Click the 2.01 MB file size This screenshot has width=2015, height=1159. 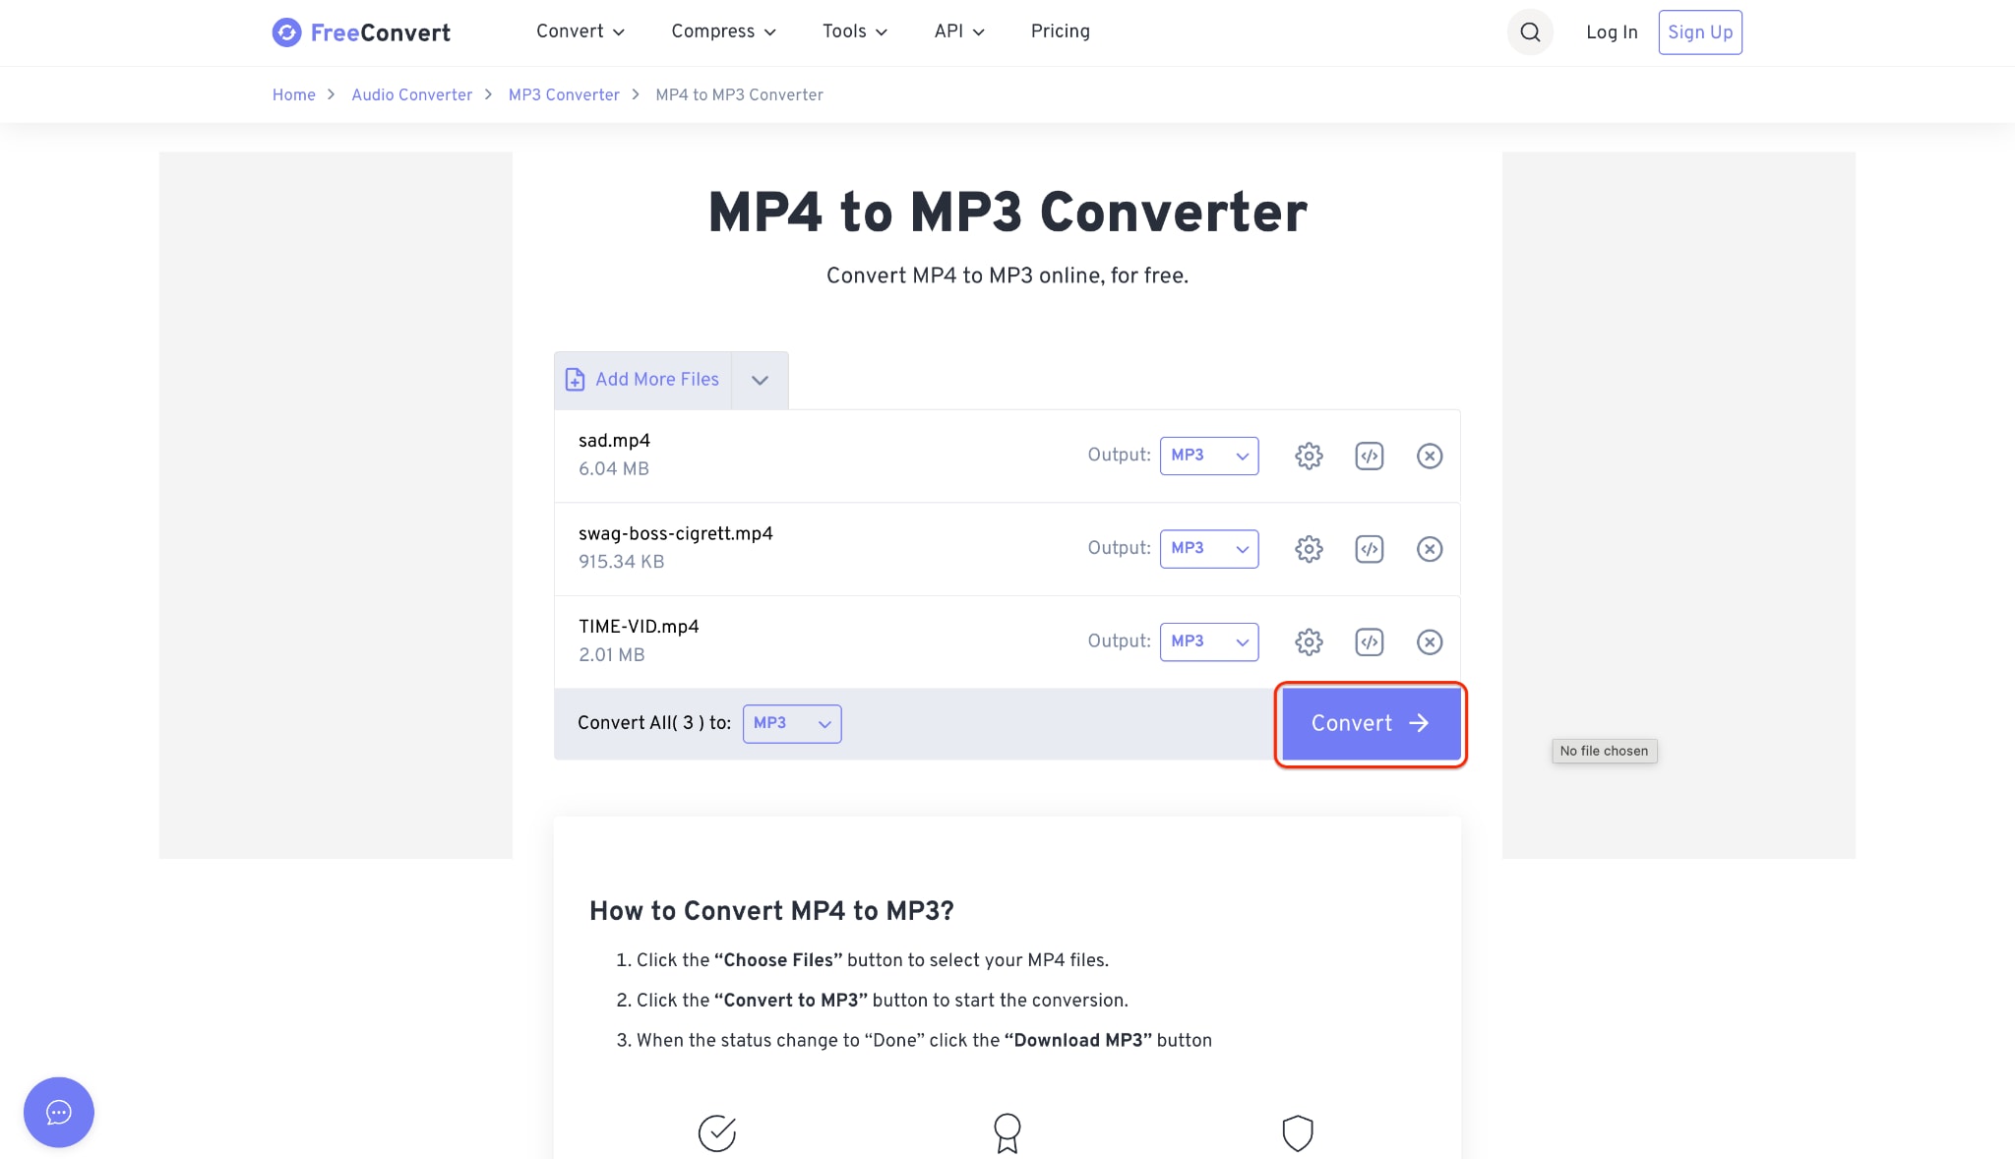click(x=612, y=655)
